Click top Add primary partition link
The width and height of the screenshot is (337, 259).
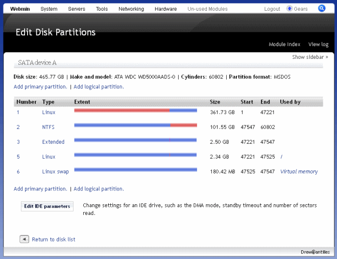point(40,87)
